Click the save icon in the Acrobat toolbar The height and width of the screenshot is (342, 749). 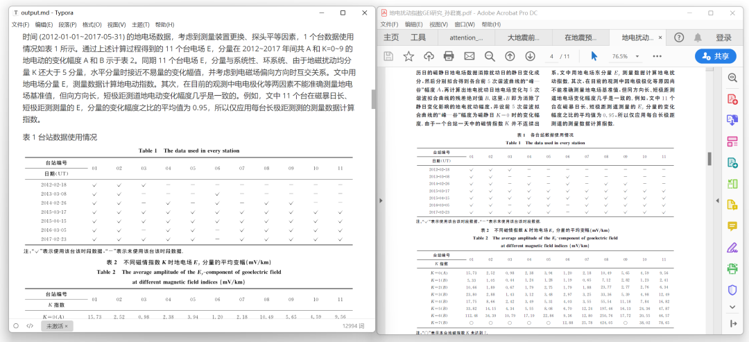point(388,56)
